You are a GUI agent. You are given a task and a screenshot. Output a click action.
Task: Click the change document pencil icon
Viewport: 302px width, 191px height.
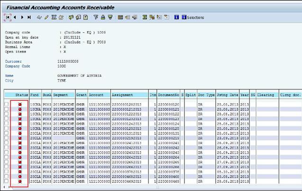pos(46,18)
